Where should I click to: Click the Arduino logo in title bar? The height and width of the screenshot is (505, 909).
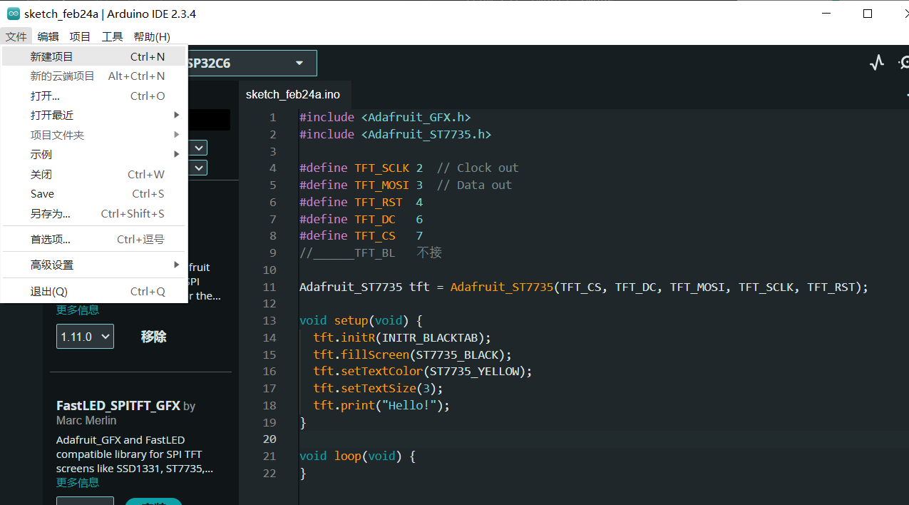click(13, 14)
